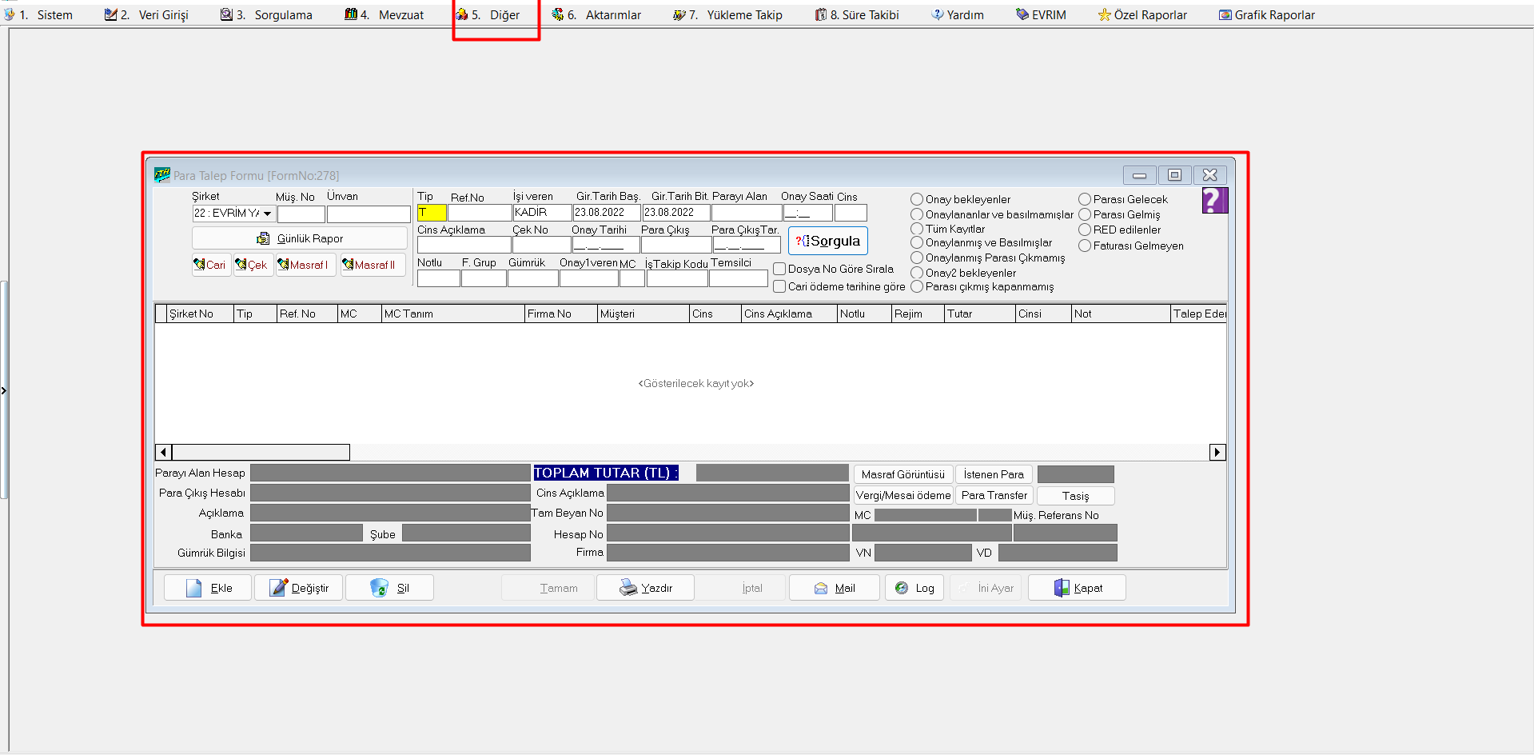Delete record with Sil button
Viewport: 1534px width, 755px height.
coord(389,588)
